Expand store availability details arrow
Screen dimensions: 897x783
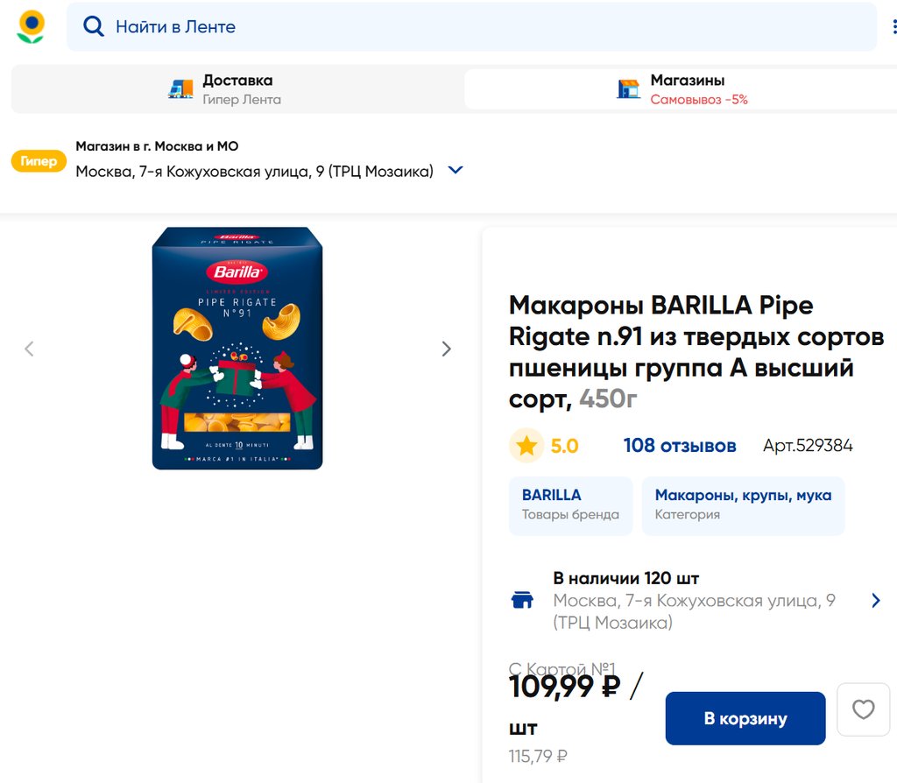(x=875, y=600)
